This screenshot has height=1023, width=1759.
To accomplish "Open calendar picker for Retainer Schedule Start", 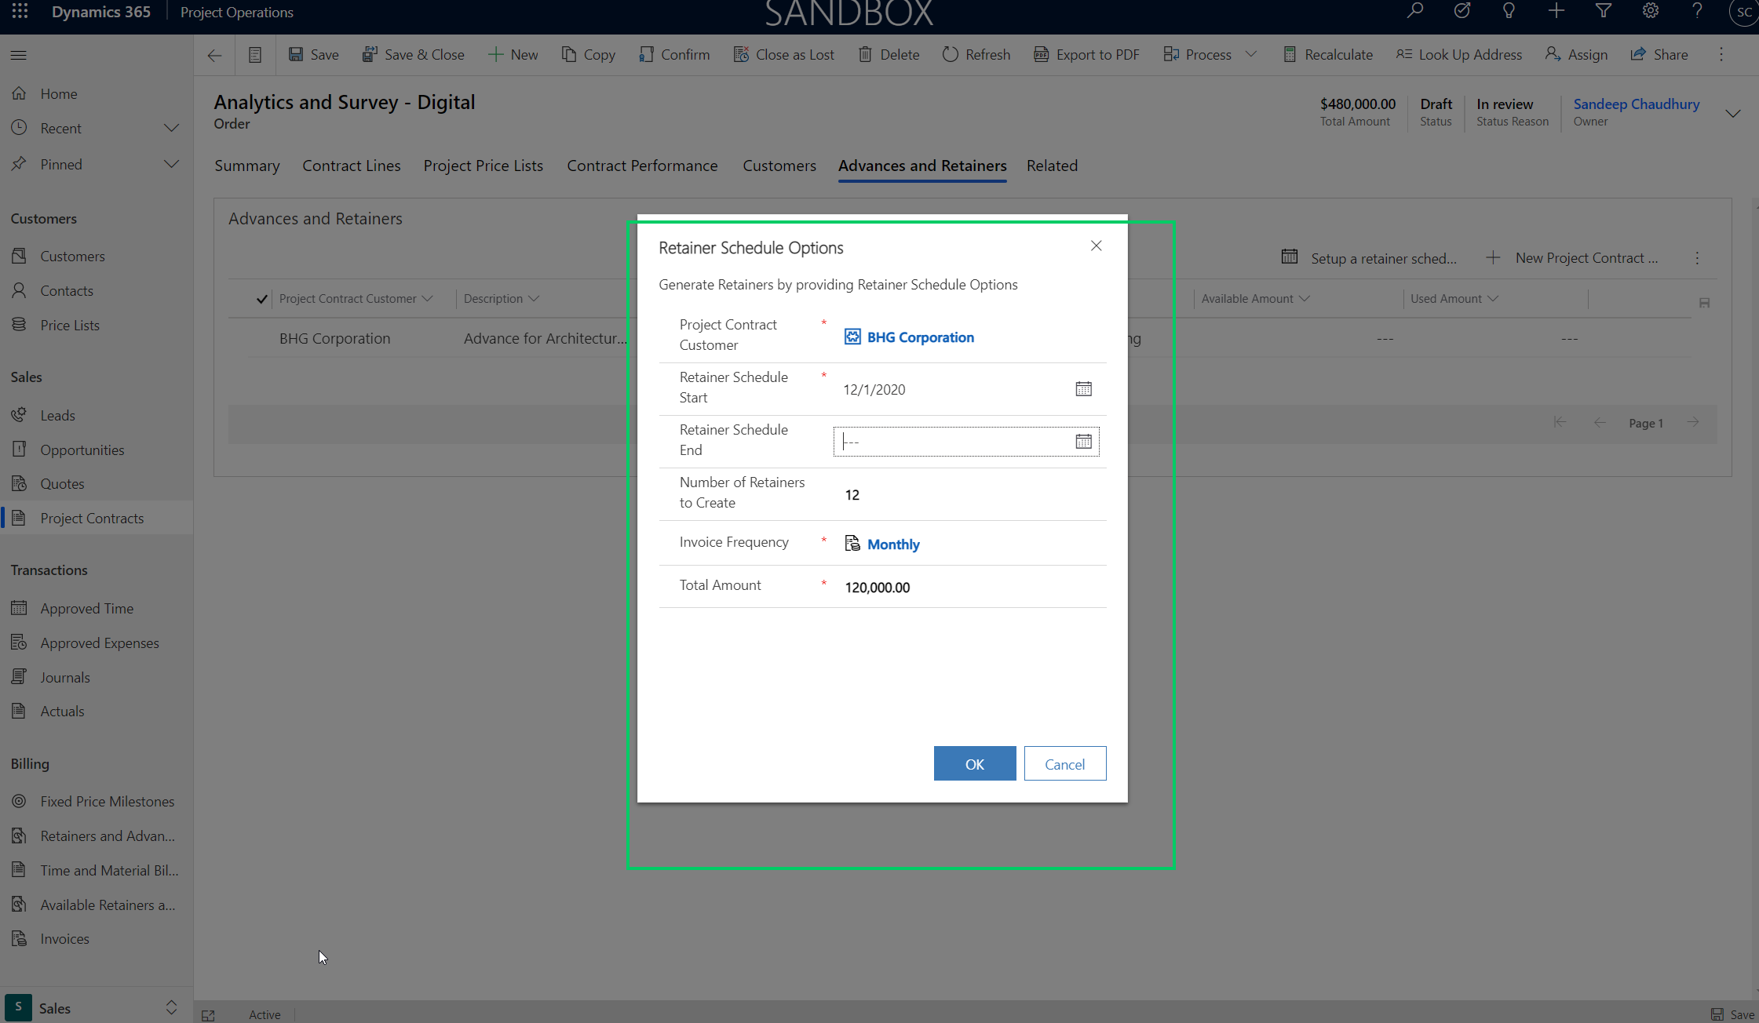I will (1083, 389).
